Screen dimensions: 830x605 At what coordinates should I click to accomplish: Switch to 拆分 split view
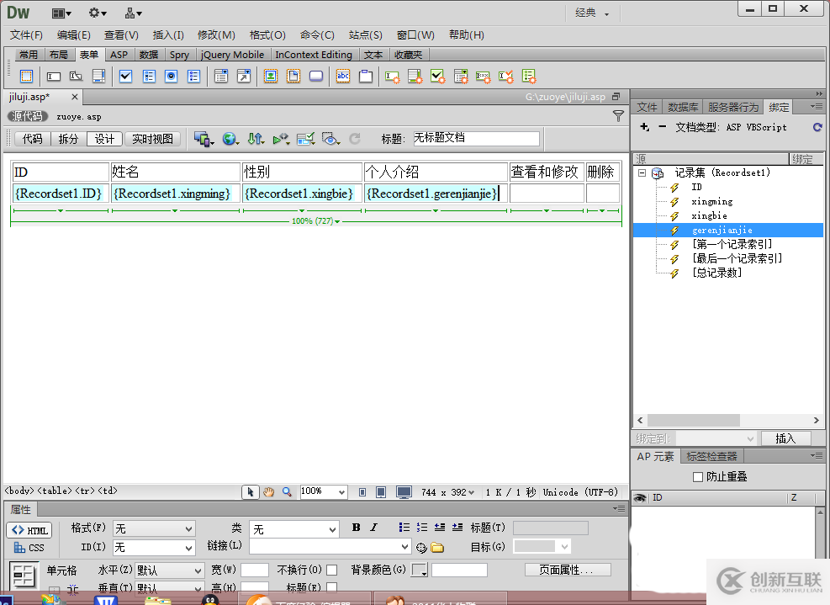pyautogui.click(x=68, y=139)
